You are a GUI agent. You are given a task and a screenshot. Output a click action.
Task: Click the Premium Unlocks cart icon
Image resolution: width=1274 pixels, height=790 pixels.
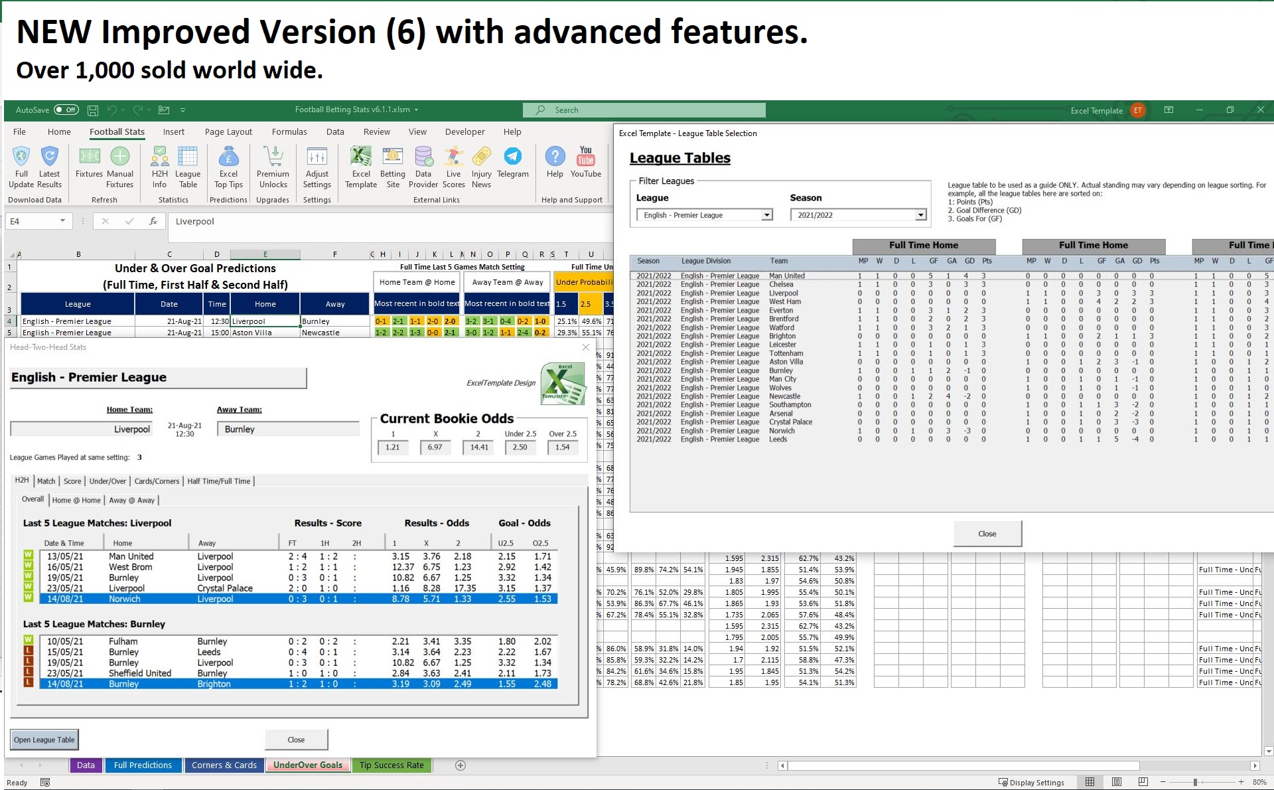point(273,157)
